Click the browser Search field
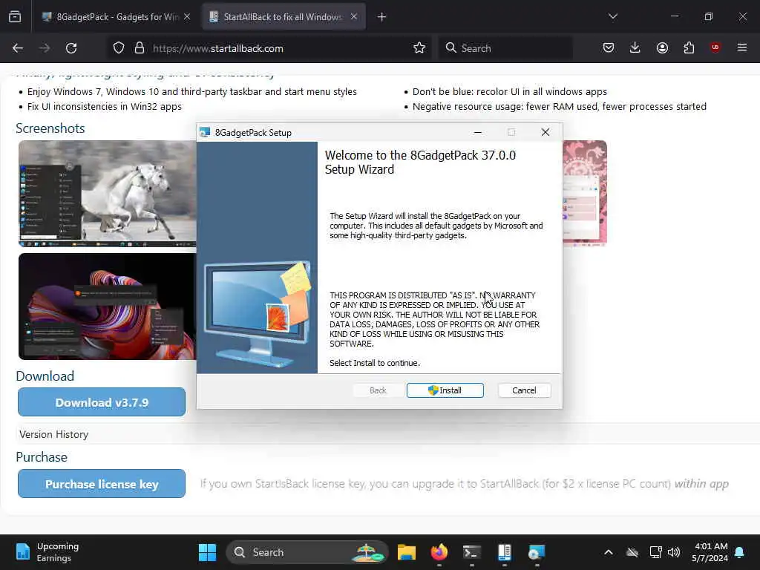The width and height of the screenshot is (760, 570). (x=505, y=48)
